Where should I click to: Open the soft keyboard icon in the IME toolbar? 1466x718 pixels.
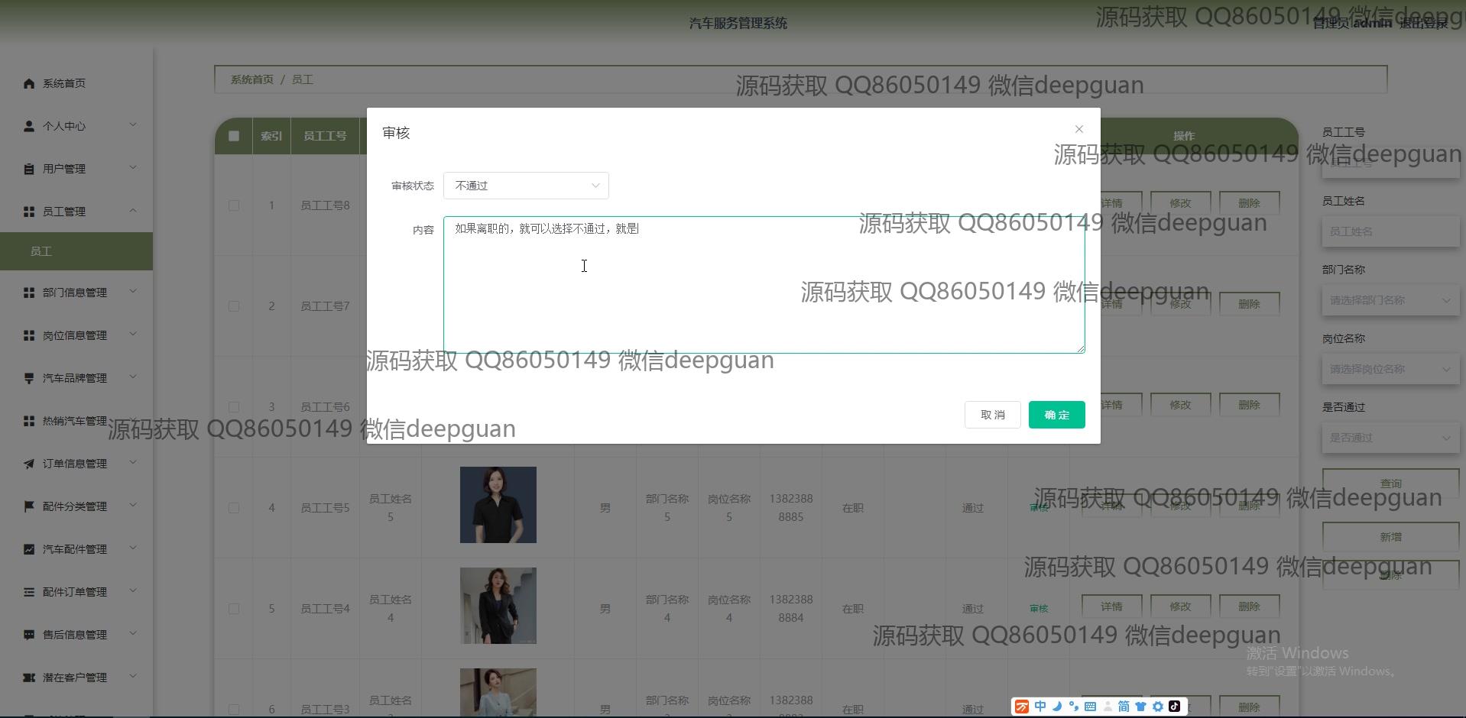pos(1090,707)
